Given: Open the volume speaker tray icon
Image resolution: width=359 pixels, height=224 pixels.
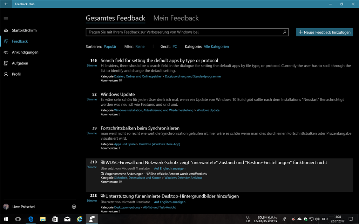Looking at the screenshot, I should coord(317,219).
